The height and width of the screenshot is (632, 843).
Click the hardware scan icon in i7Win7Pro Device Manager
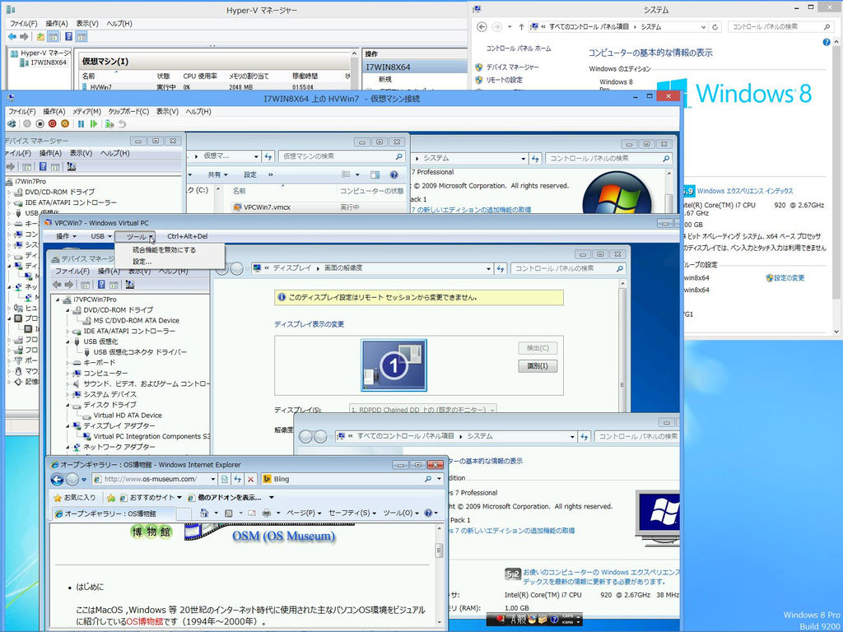72,166
